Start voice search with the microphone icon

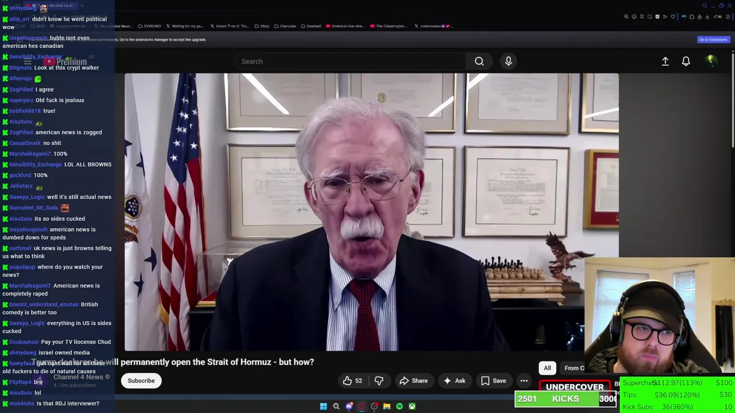click(508, 61)
